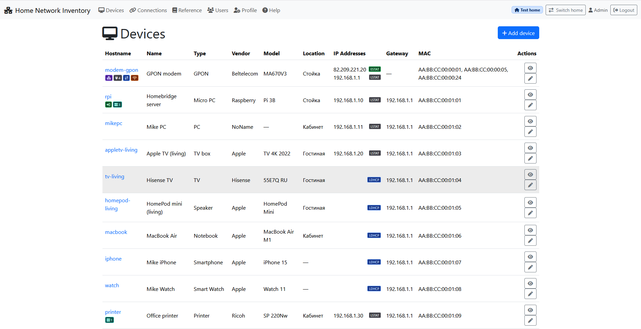
Task: Open the homepod-living hostname link
Action: coord(118,204)
